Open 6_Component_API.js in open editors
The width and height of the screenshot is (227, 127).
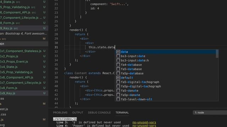[x=24, y=12]
